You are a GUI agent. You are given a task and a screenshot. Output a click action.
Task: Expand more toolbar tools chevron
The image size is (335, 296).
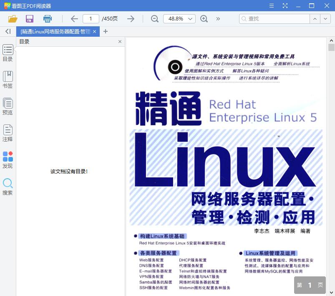[218, 19]
